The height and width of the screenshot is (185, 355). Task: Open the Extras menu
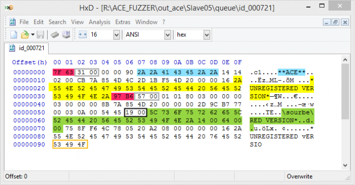coord(123,22)
